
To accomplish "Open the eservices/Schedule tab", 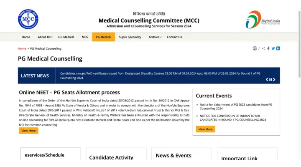I will 45,155.
